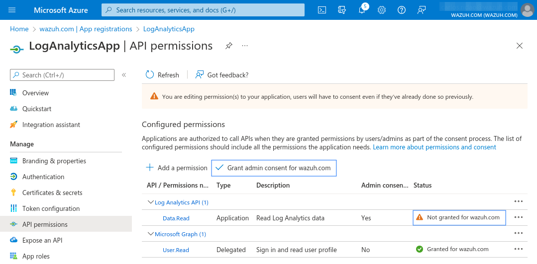The image size is (537, 264).
Task: Open the Data.Read row ellipsis menu
Action: coord(519,217)
